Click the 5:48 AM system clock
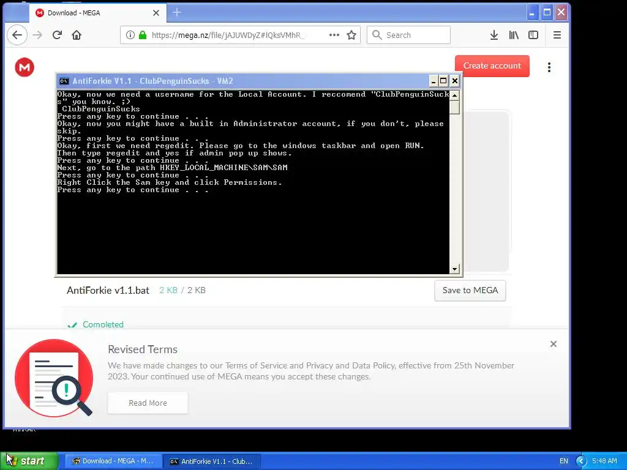 coord(604,461)
